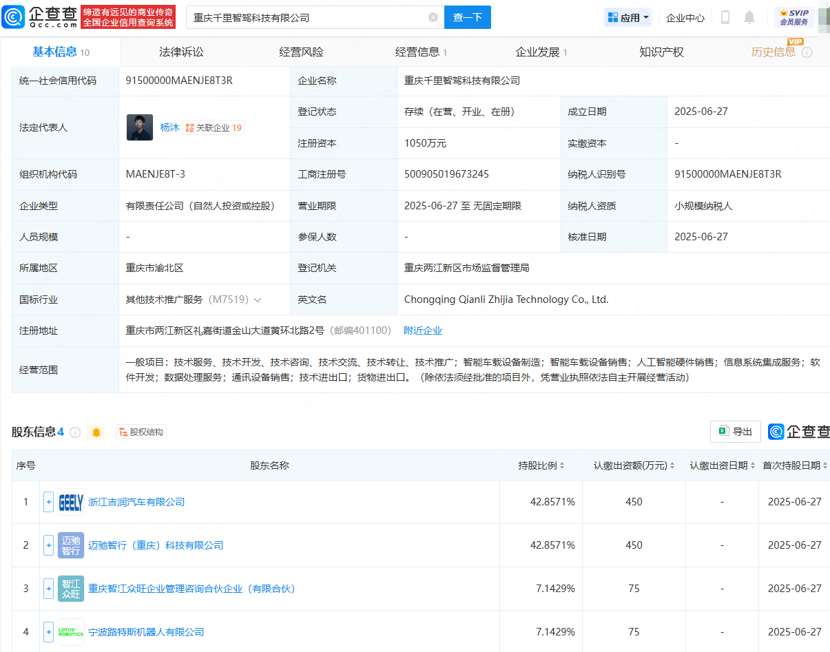Image resolution: width=830 pixels, height=652 pixels.
Task: Open SVIP member services
Action: point(794,17)
